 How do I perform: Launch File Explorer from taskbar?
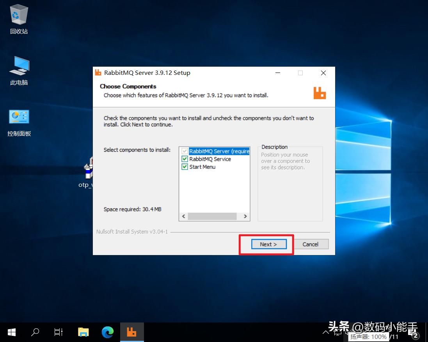83,332
